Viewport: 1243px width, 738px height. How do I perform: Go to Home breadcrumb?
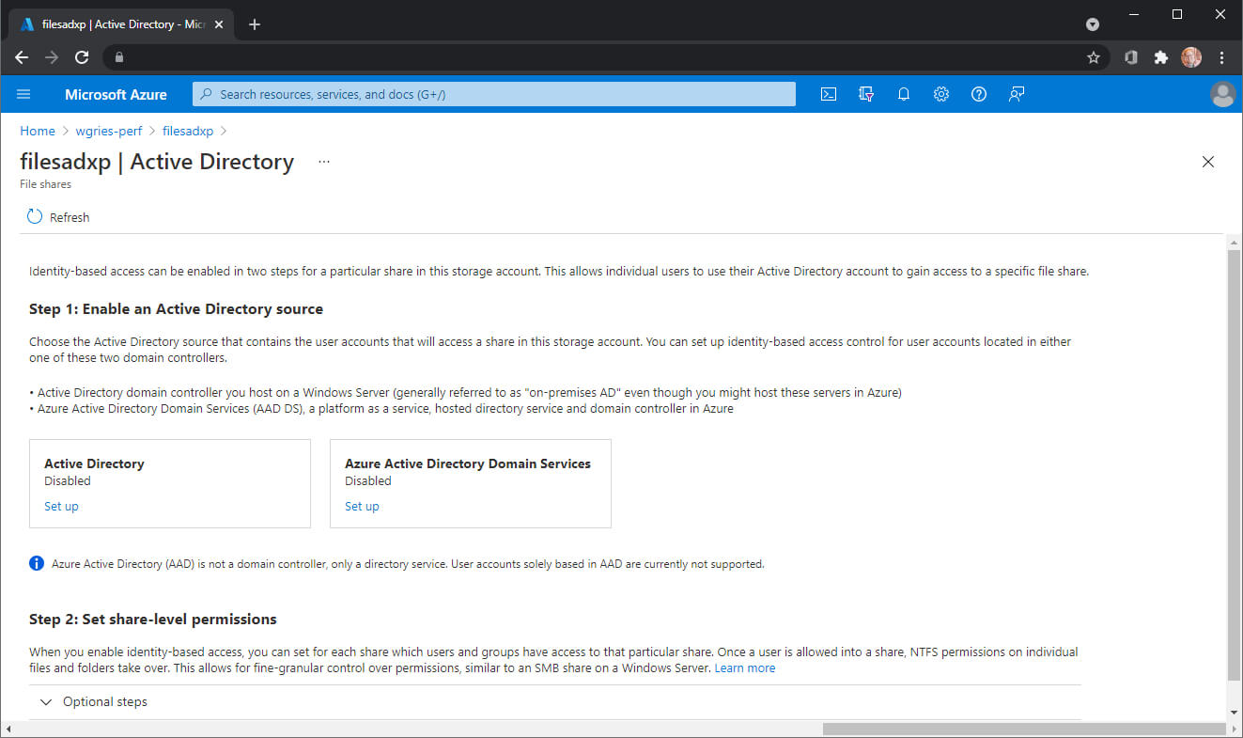tap(38, 131)
